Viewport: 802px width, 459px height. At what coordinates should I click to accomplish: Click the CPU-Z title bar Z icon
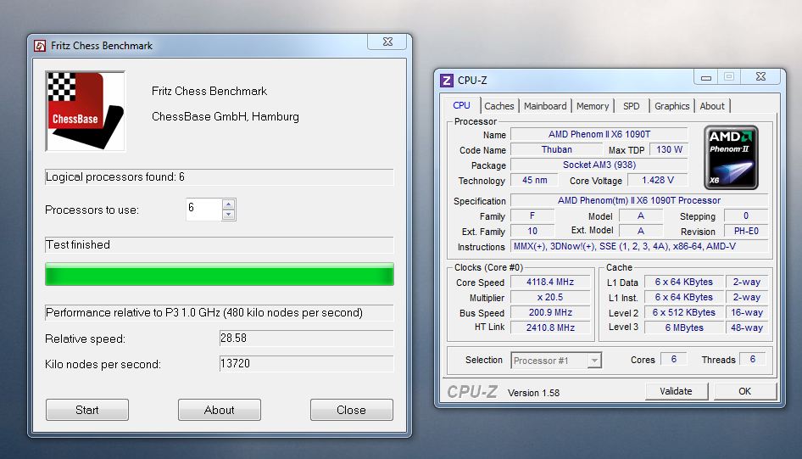click(447, 81)
